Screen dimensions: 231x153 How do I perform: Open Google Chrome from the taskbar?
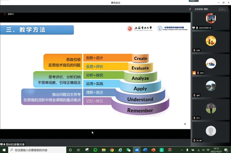tap(112, 150)
